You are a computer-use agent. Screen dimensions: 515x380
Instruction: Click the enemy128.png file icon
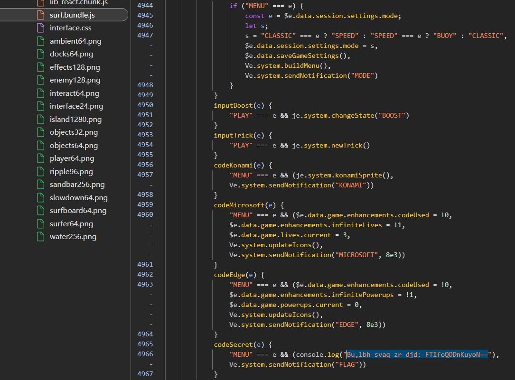point(40,80)
